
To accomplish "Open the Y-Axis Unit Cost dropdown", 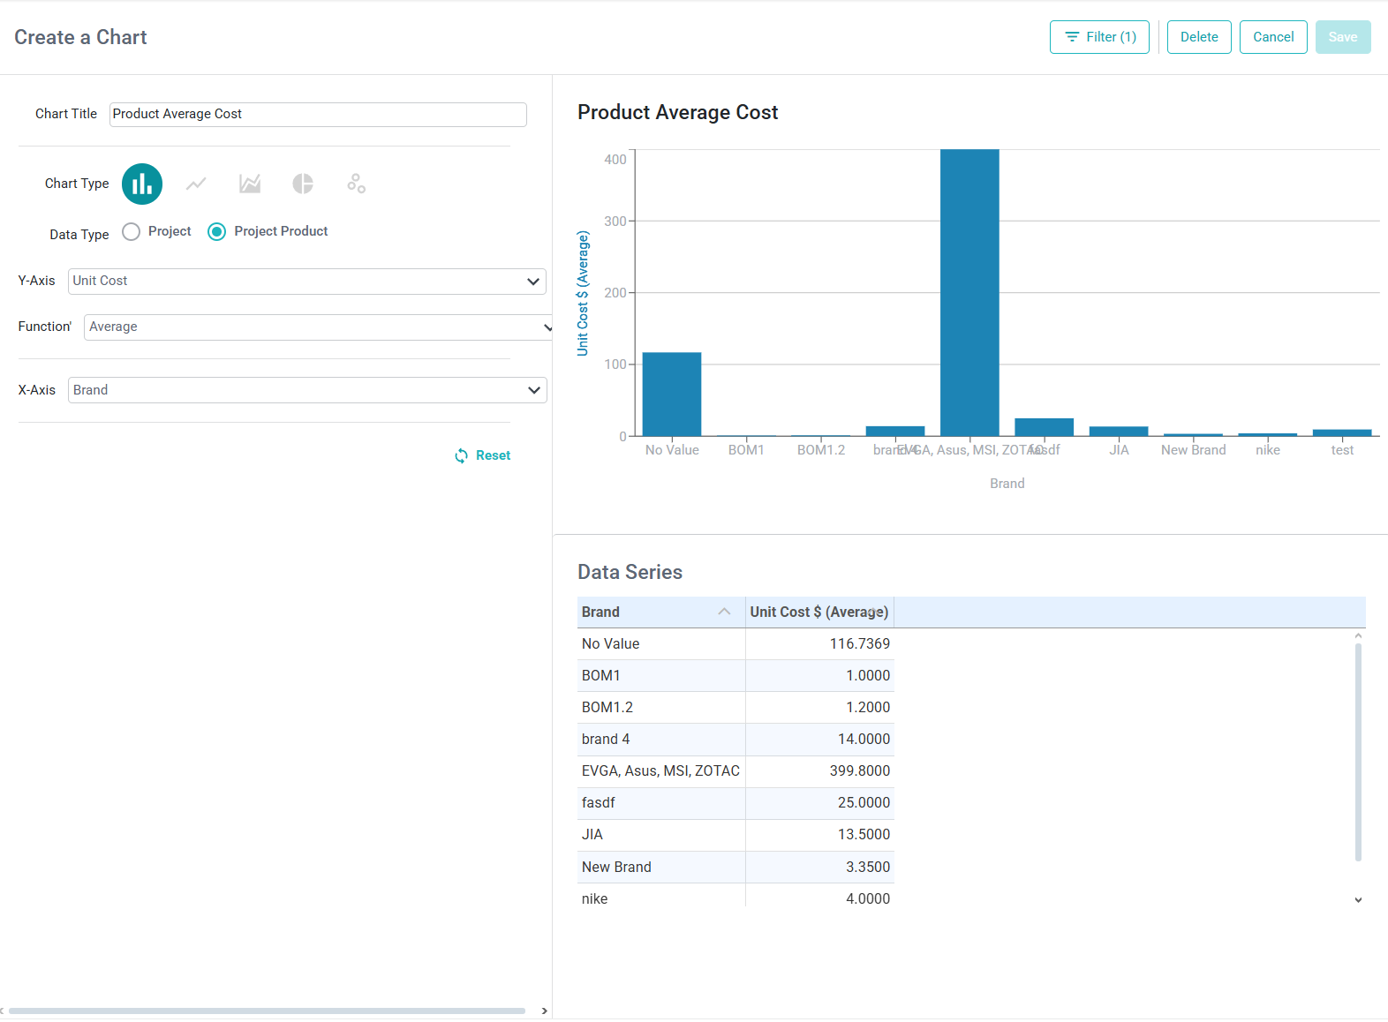I will coord(306,282).
